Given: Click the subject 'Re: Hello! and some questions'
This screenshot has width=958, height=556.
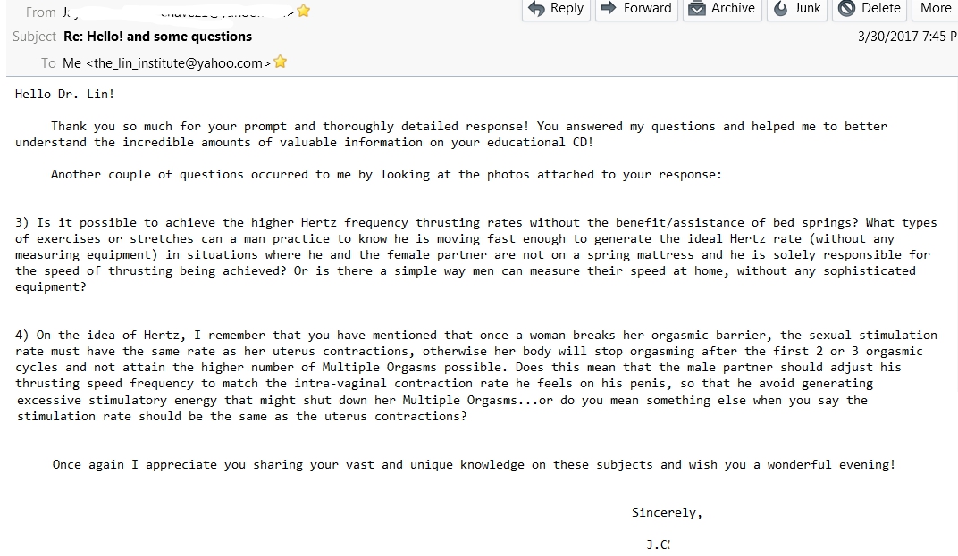Looking at the screenshot, I should (158, 37).
